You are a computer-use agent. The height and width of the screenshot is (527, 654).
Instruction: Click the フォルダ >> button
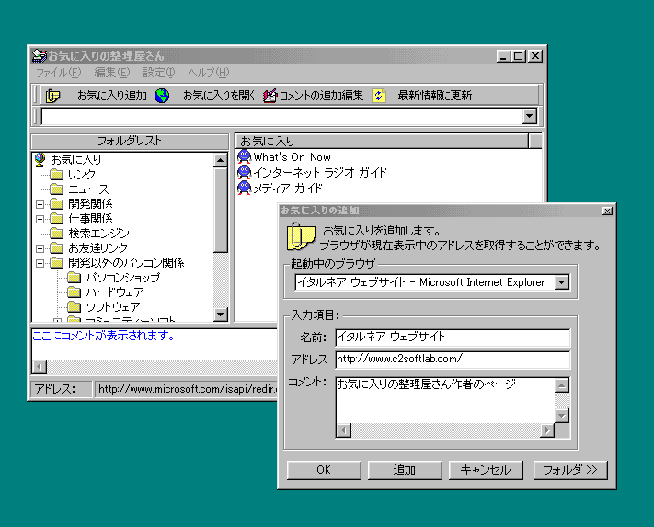pyautogui.click(x=570, y=470)
